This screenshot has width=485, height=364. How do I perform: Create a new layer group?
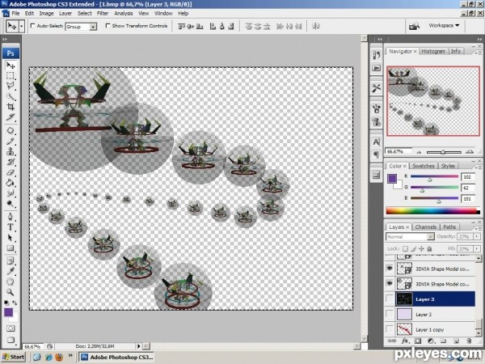[x=443, y=341]
